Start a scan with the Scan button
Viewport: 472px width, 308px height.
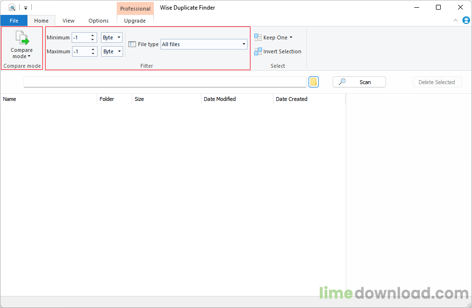pyautogui.click(x=359, y=82)
